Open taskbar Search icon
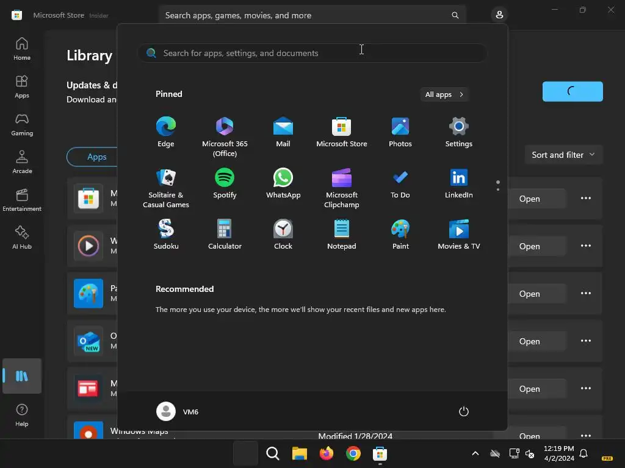 click(x=273, y=453)
